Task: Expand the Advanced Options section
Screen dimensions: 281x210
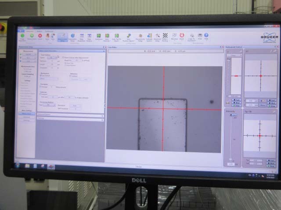Action: point(70,115)
